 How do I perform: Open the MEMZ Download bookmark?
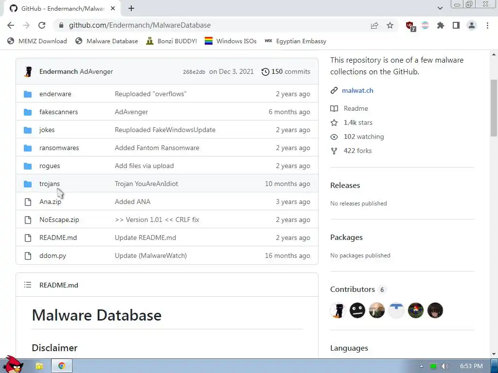[x=37, y=41]
